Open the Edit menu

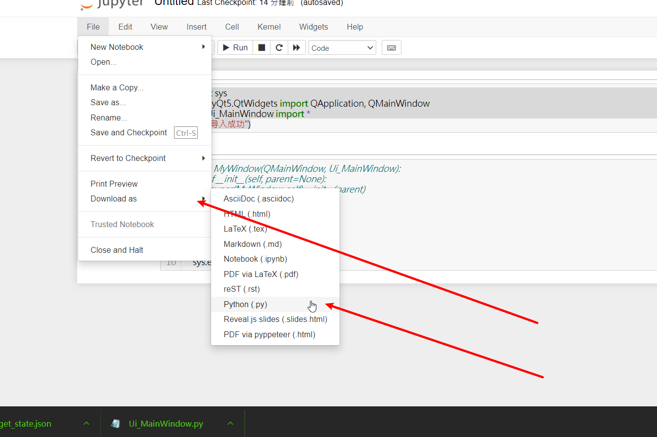pyautogui.click(x=125, y=27)
